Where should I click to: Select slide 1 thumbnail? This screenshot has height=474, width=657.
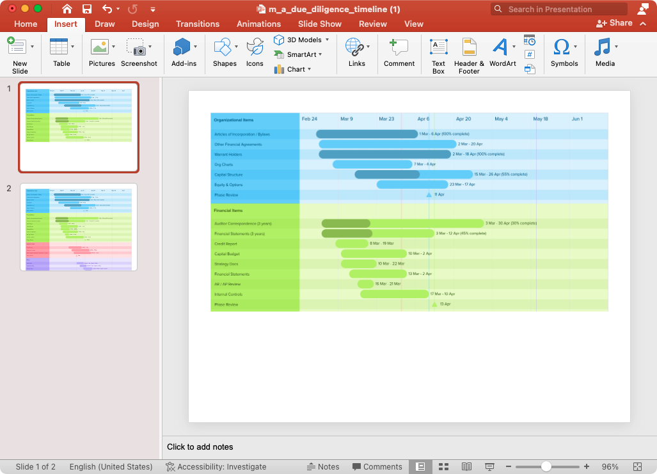point(79,127)
